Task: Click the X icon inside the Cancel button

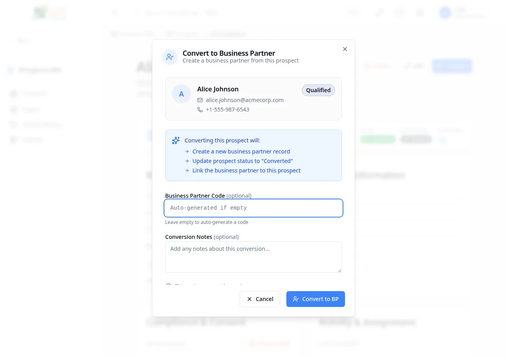Action: pyautogui.click(x=249, y=299)
